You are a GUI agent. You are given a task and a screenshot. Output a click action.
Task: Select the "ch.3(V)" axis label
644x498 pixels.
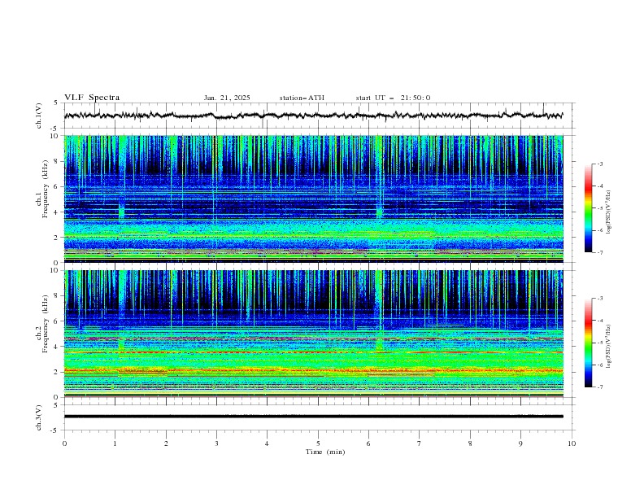point(39,417)
